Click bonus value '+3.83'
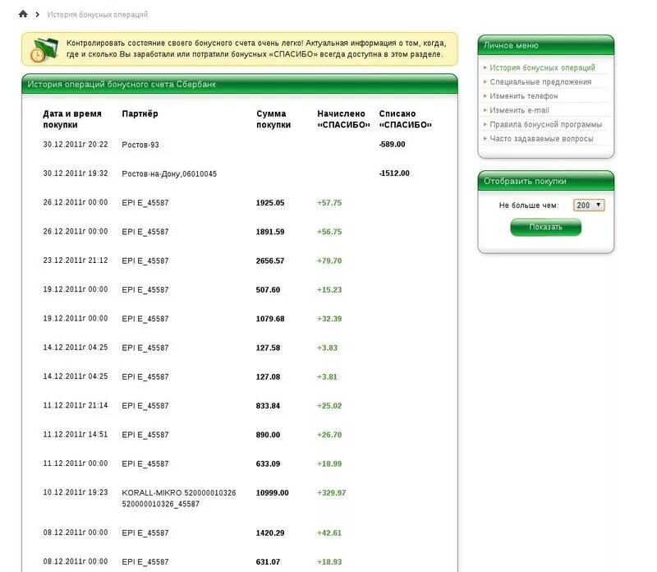657x572 pixels. 327,348
